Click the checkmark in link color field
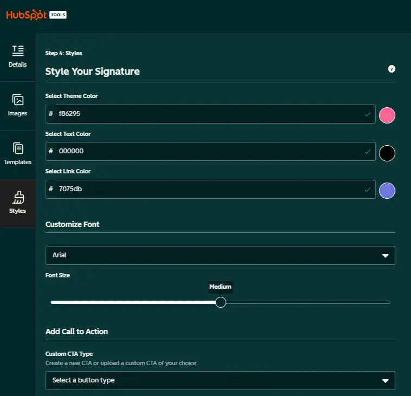The image size is (411, 396). (x=368, y=190)
